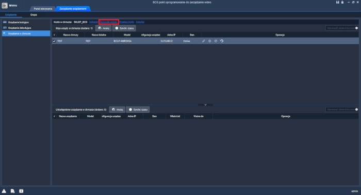The height and width of the screenshot is (195, 361).
Task: Click the refresh arrow icon for TEST device
Action: [222, 41]
